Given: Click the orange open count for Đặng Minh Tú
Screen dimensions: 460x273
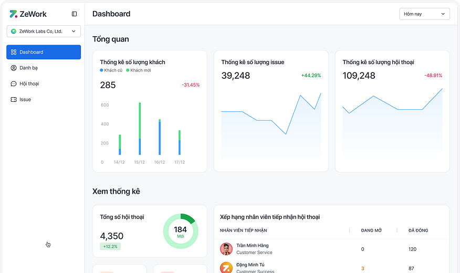Looking at the screenshot, I should pyautogui.click(x=362, y=268).
